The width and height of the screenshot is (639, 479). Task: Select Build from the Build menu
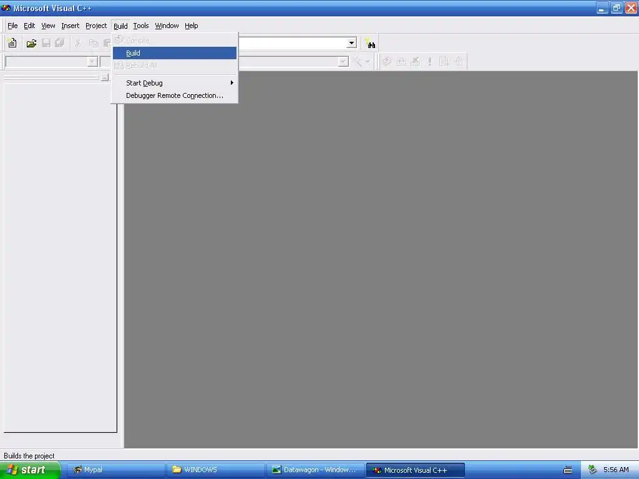click(x=175, y=53)
